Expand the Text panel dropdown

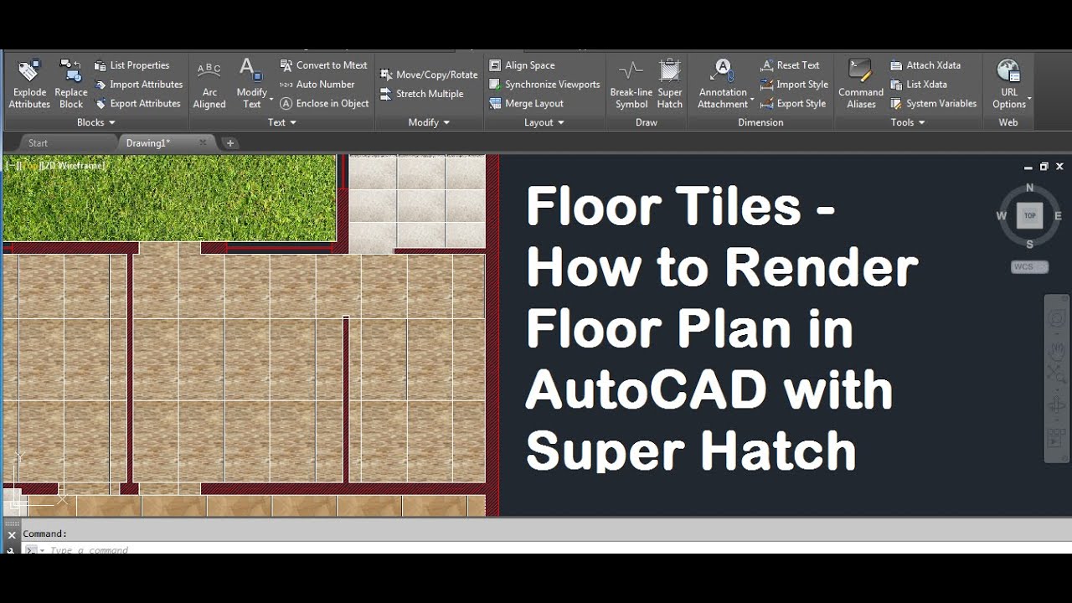click(x=282, y=122)
